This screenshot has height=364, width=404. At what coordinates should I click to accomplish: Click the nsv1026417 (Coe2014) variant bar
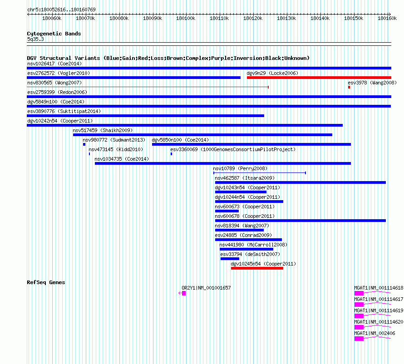click(209, 68)
